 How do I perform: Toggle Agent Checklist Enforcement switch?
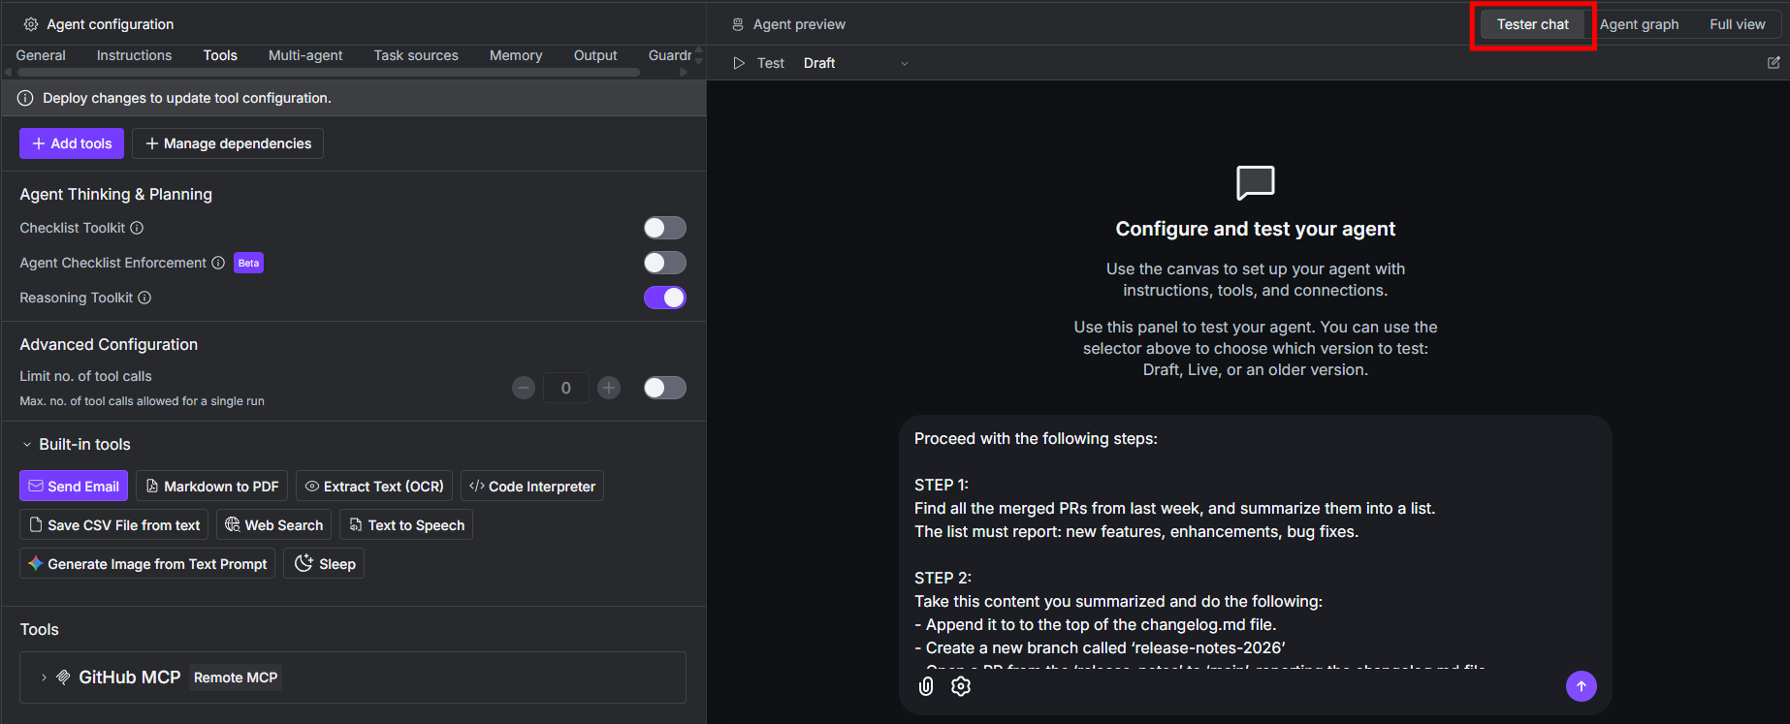point(665,263)
